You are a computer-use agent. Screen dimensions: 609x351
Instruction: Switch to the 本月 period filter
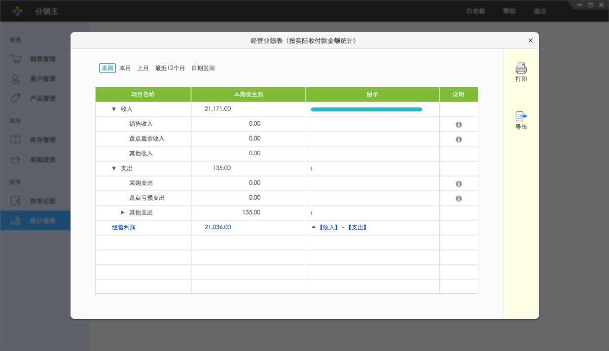tap(125, 69)
